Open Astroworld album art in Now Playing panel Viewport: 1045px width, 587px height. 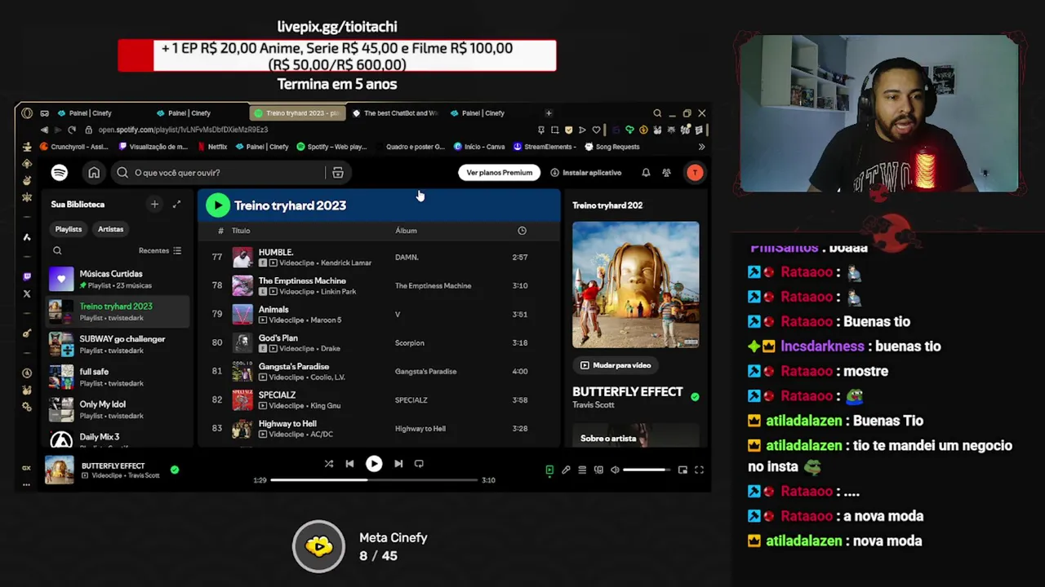click(x=636, y=285)
